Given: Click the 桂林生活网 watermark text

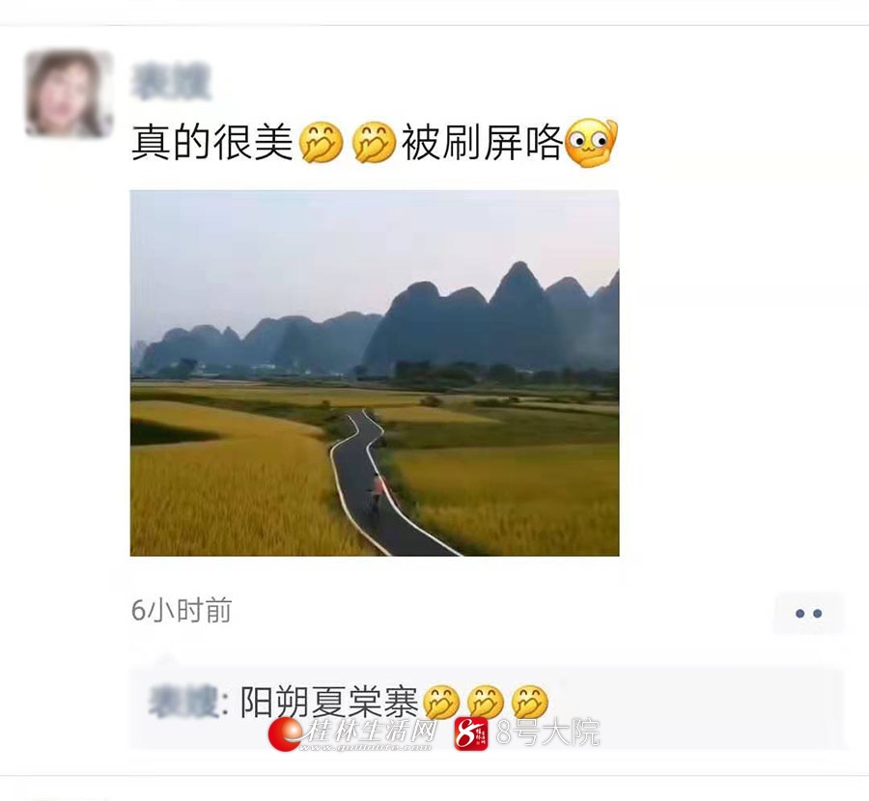Looking at the screenshot, I should 370,732.
